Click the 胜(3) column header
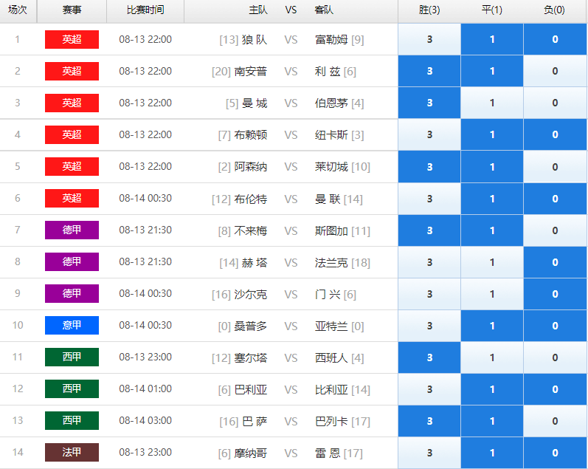The image size is (588, 469). click(429, 10)
